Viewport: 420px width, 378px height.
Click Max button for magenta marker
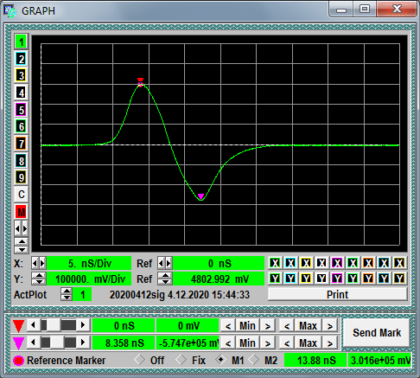(308, 343)
